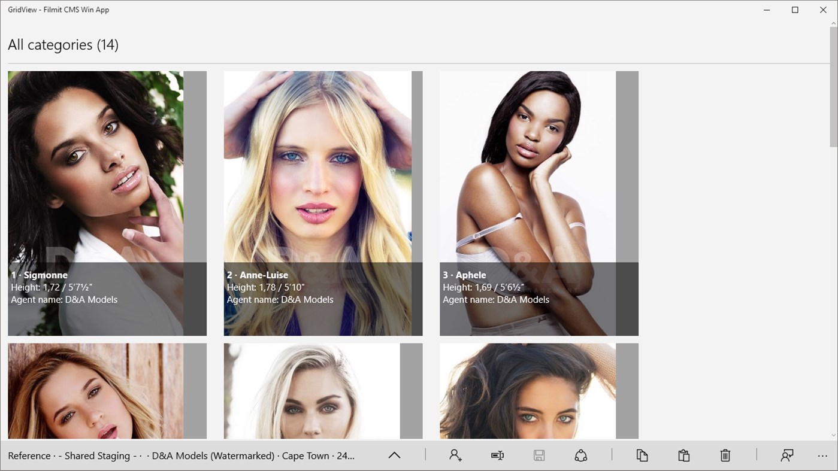
Task: Click 'Height: 1,78 / 5'10"' text
Action: pyautogui.click(x=266, y=287)
